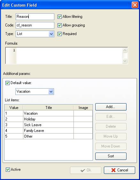Screen dimensions: 140x180
Task: Select the Holiday list item row
Action: click(49, 119)
